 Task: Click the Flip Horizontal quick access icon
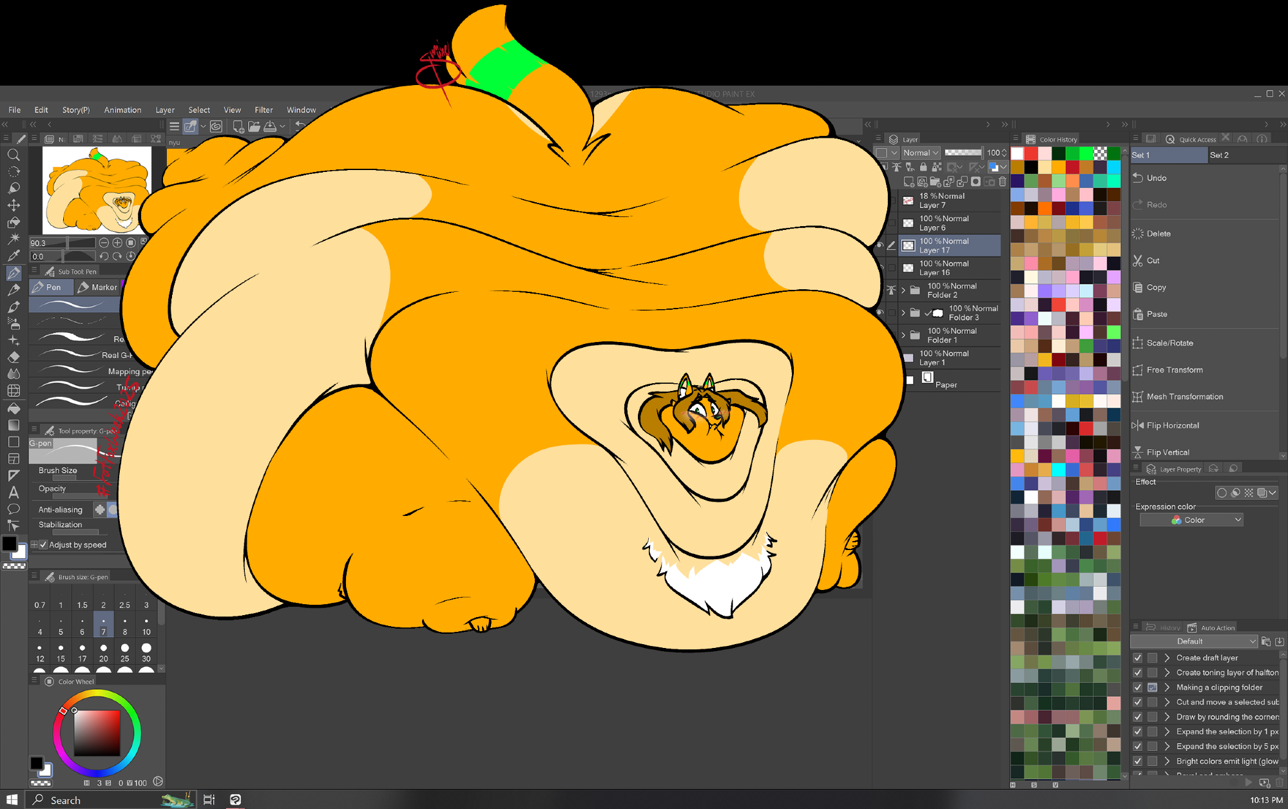[1138, 425]
